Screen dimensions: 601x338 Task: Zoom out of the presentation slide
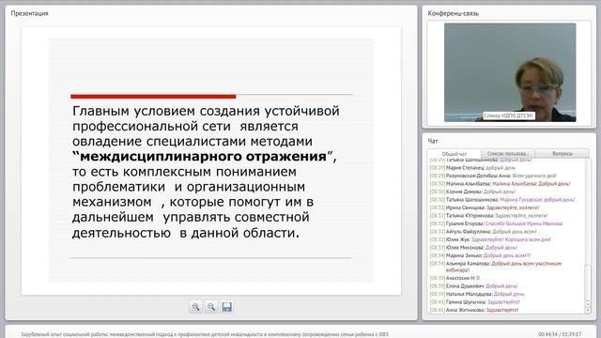211,307
